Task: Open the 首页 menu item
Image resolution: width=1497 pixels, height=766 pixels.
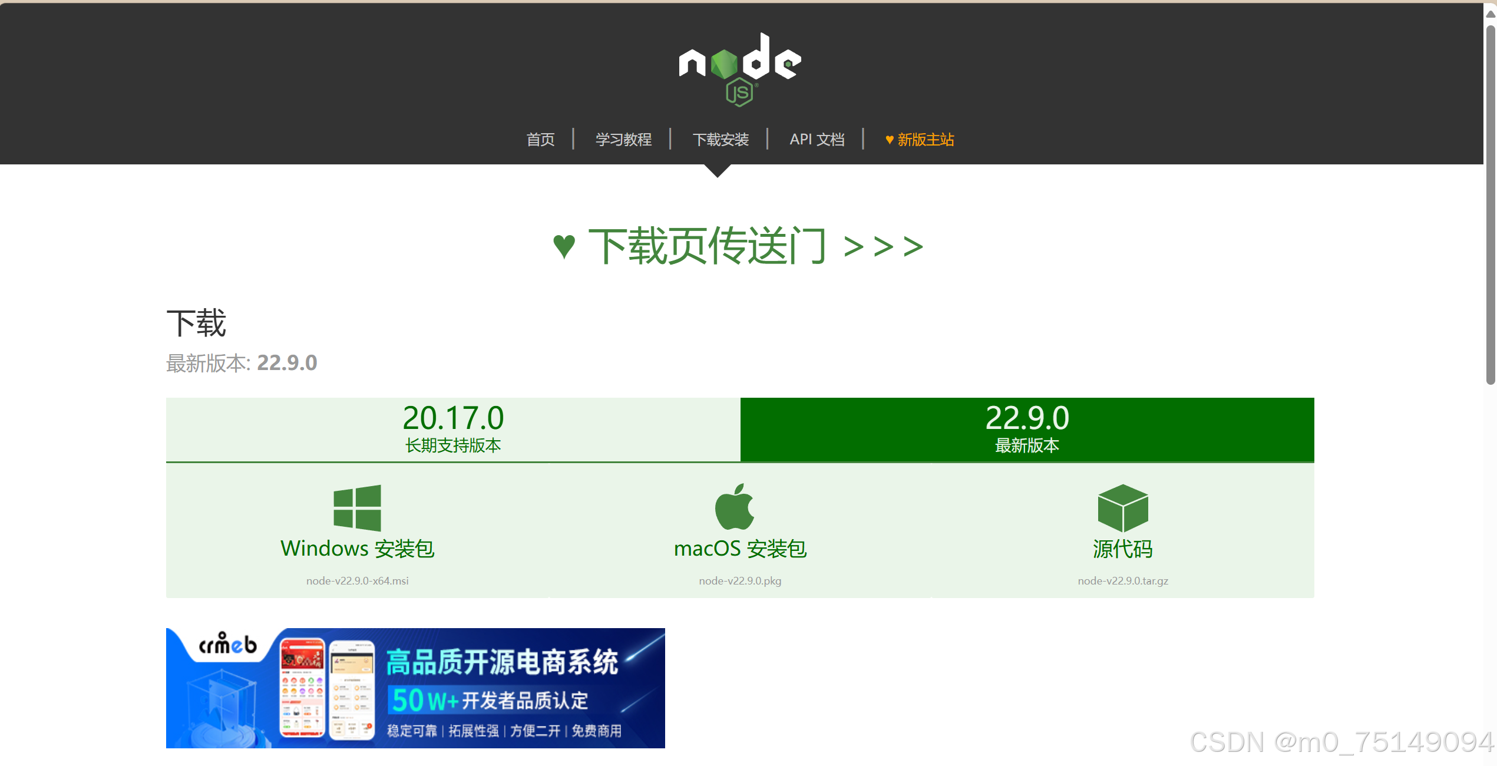Action: point(540,140)
